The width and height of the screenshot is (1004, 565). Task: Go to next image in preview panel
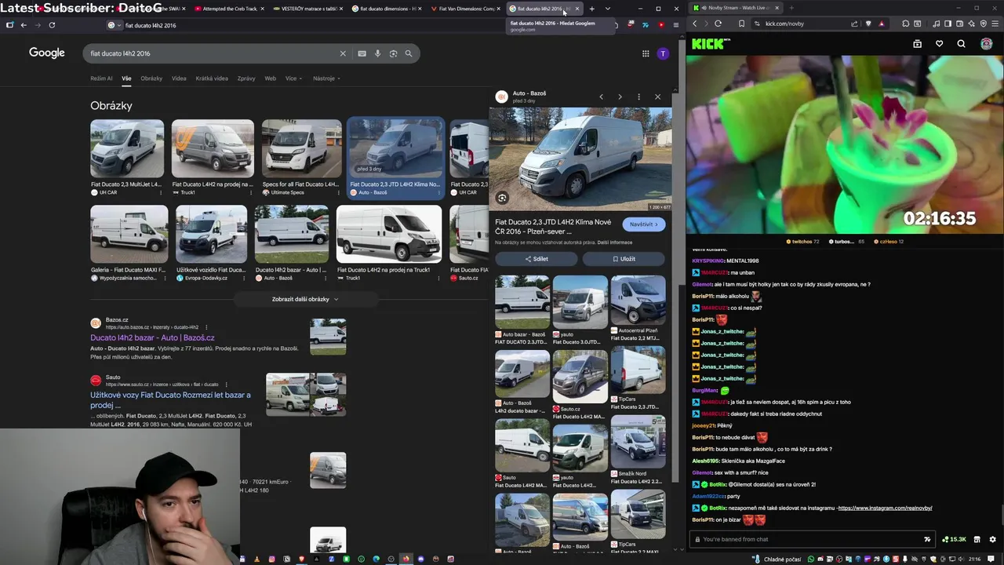click(620, 97)
